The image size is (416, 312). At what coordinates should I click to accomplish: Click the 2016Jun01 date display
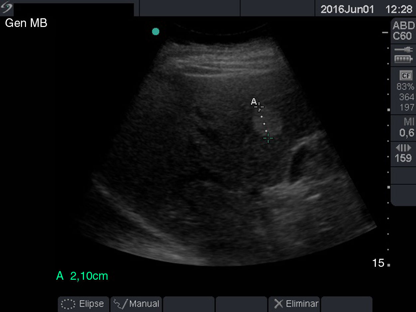coord(347,9)
